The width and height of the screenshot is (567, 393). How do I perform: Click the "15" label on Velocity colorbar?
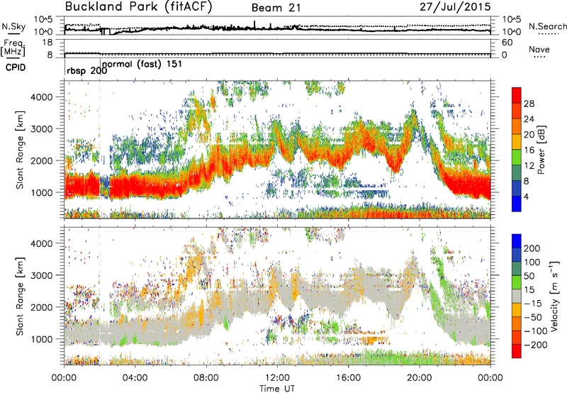[x=529, y=290]
